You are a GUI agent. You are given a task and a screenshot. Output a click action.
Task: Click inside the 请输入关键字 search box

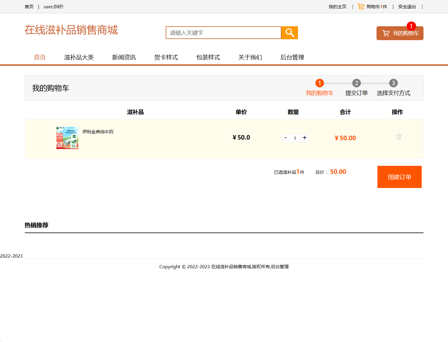223,32
